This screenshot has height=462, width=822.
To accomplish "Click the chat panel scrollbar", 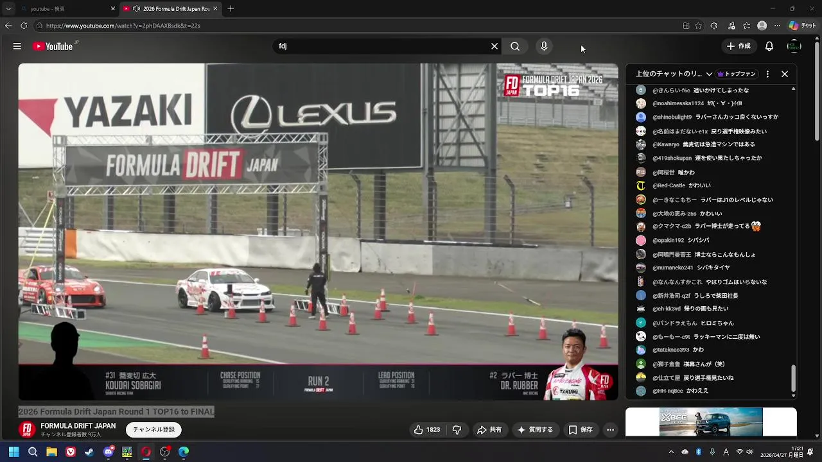I will pos(793,379).
